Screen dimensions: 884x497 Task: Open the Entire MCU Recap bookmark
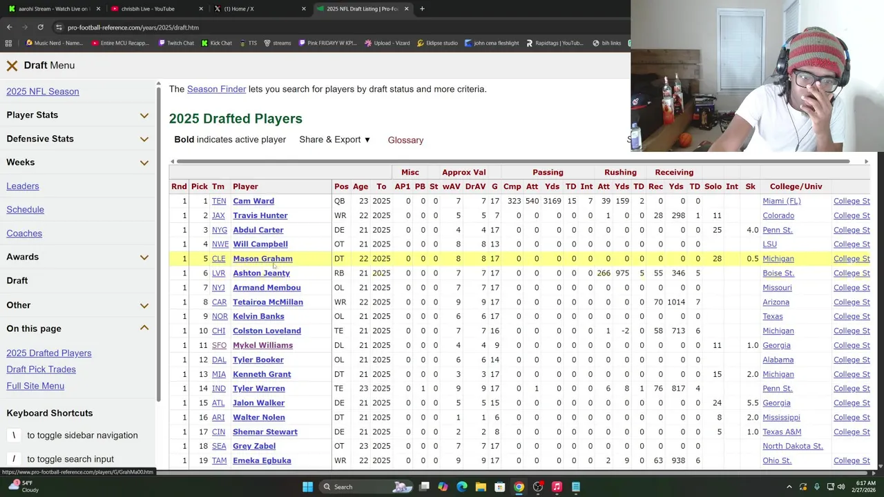(x=120, y=43)
